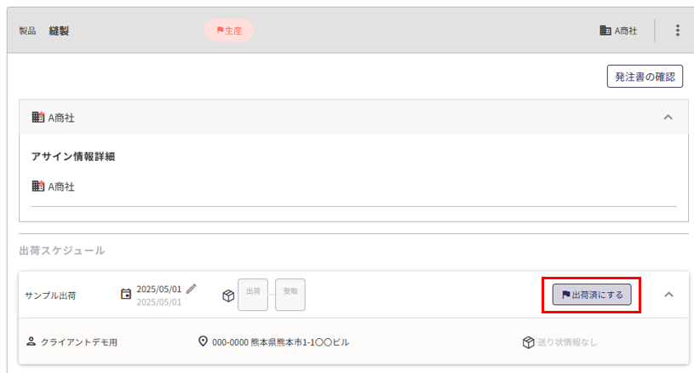Click the 出荷済にする button
This screenshot has height=373, width=694.
click(x=592, y=295)
